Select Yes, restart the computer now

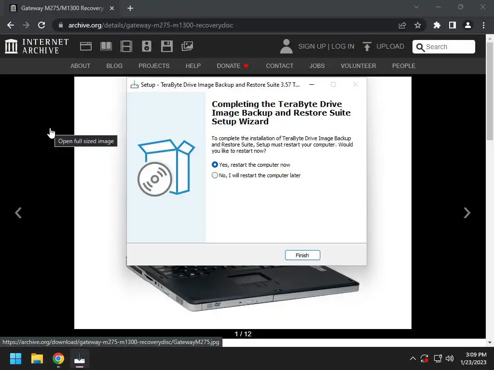pyautogui.click(x=251, y=165)
